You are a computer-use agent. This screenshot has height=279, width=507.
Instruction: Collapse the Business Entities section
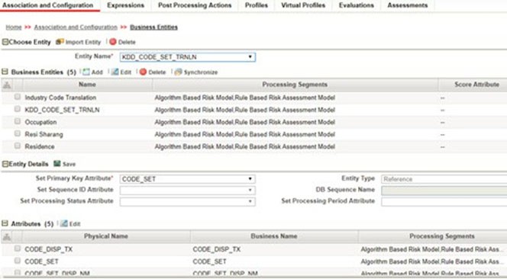click(x=5, y=72)
